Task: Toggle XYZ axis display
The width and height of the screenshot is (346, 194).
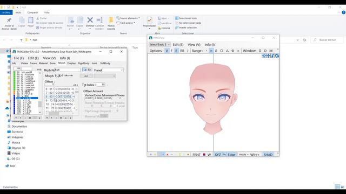Action: [217, 155]
